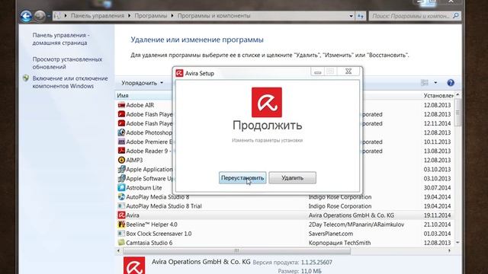Click the Camtasia Studio 6 icon
Image resolution: width=488 pixels, height=274 pixels.
pos(121,243)
